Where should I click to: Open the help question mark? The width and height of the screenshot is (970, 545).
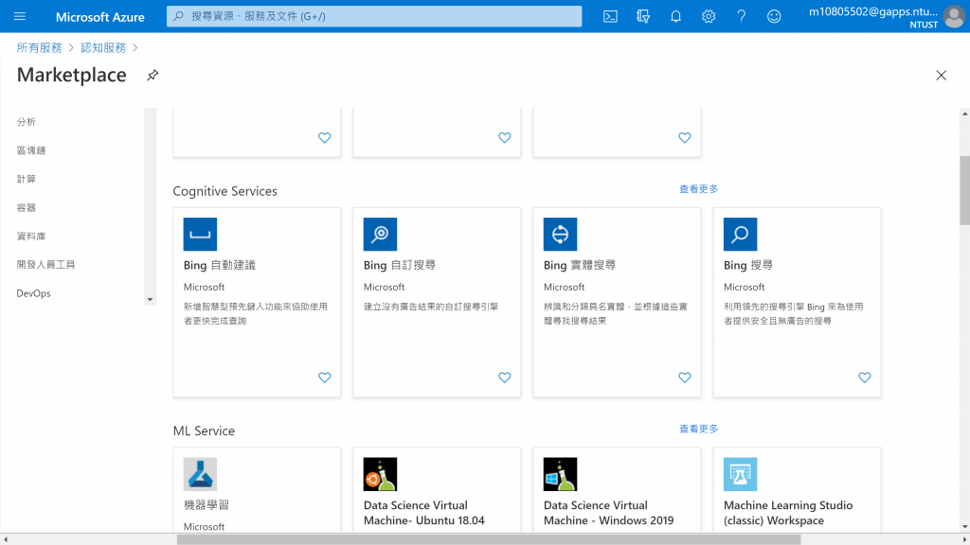click(x=741, y=17)
